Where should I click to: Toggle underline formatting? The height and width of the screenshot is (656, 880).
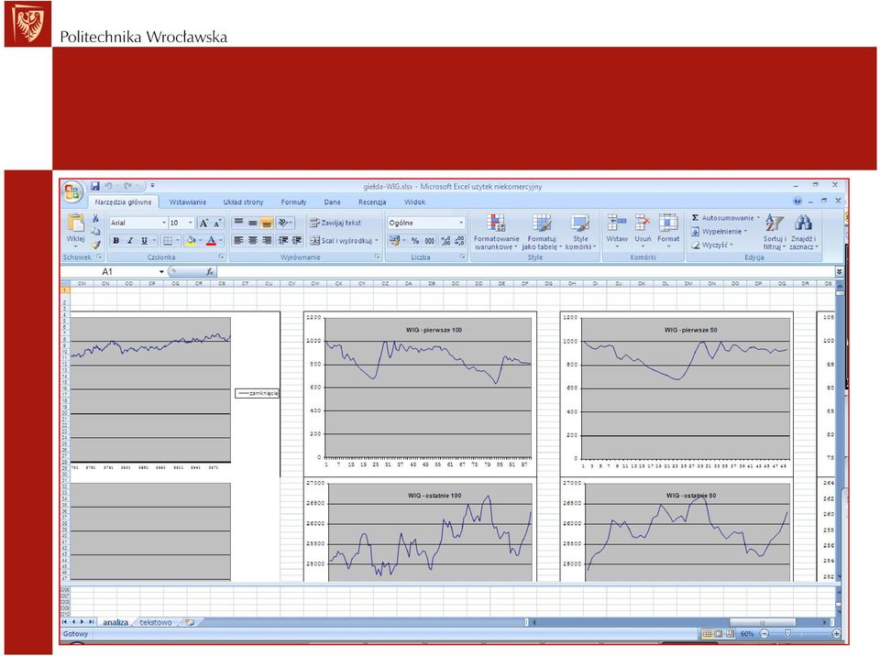144,241
